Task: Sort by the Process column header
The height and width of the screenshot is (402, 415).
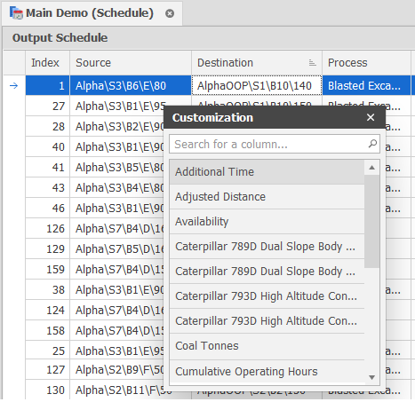Action: coord(366,63)
